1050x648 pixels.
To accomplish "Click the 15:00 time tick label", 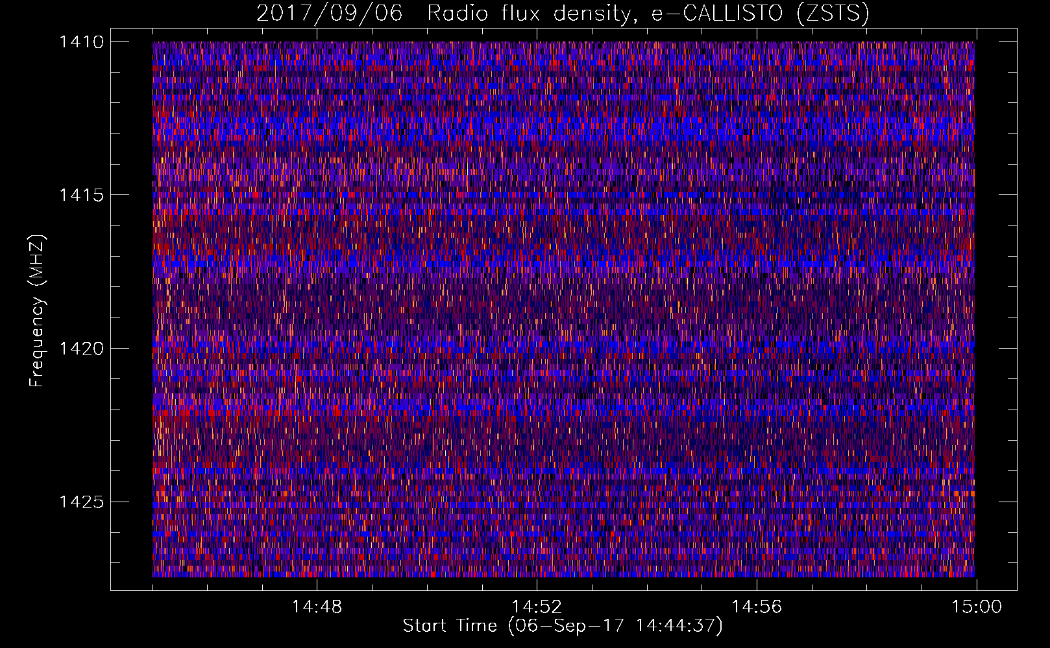I will tap(977, 607).
